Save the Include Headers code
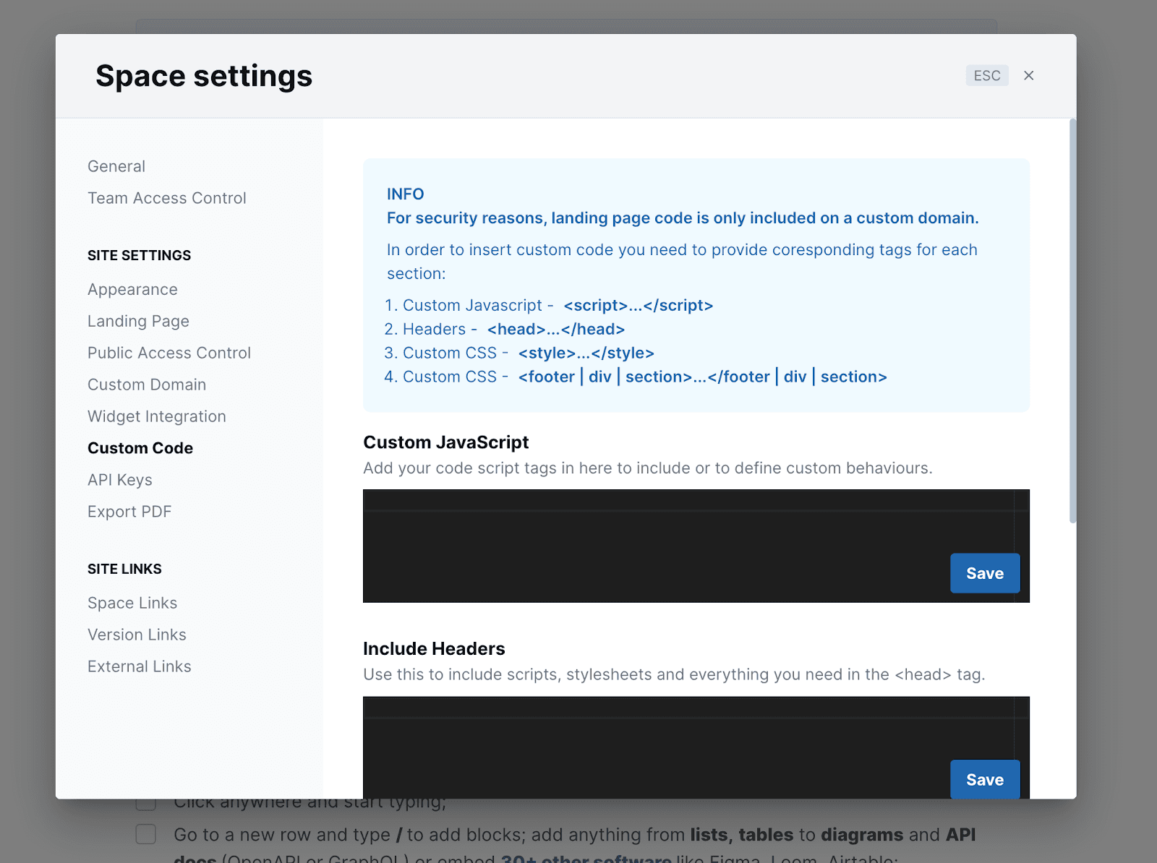The height and width of the screenshot is (863, 1157). [x=984, y=779]
